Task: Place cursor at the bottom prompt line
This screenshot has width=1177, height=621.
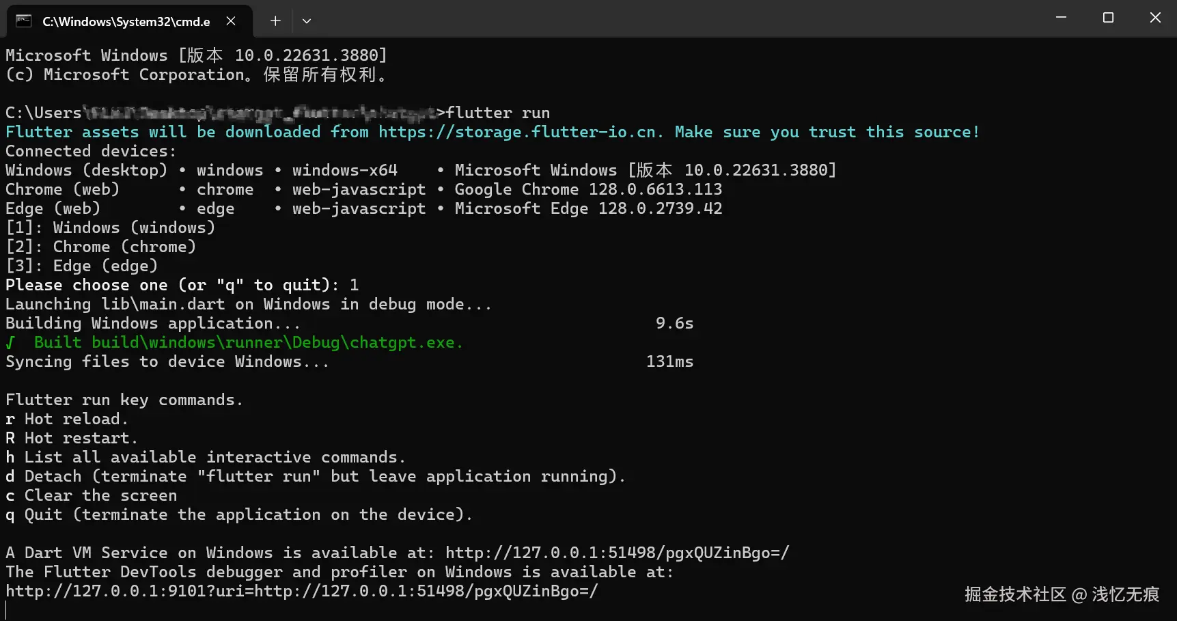Action: pyautogui.click(x=7, y=610)
